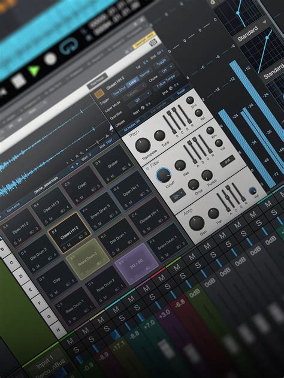
Task: Click the orange pad color swatch
Action: pos(99,94)
